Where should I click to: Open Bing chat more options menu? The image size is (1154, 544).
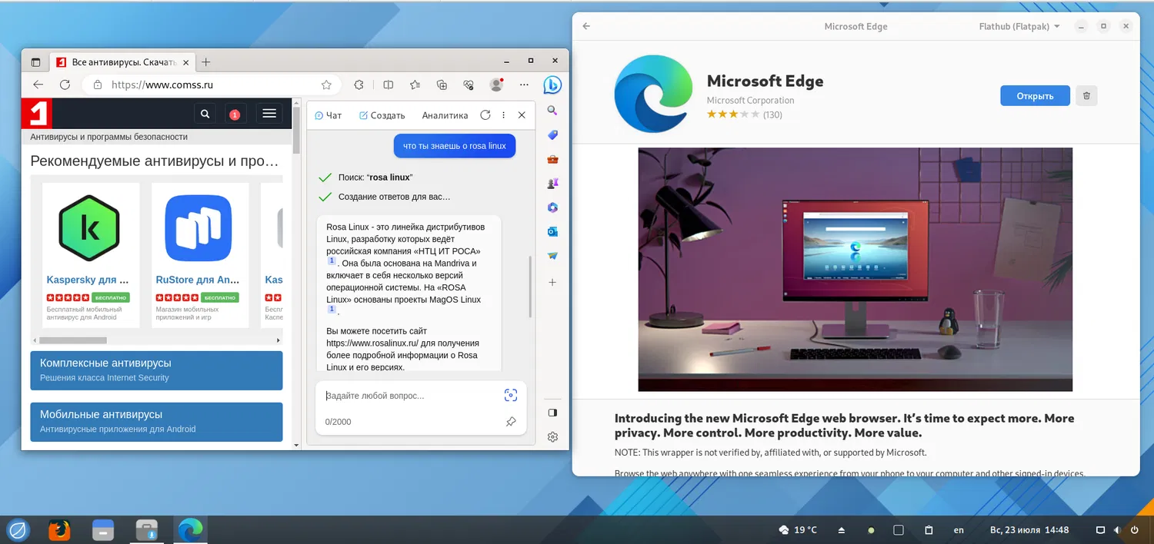point(504,115)
